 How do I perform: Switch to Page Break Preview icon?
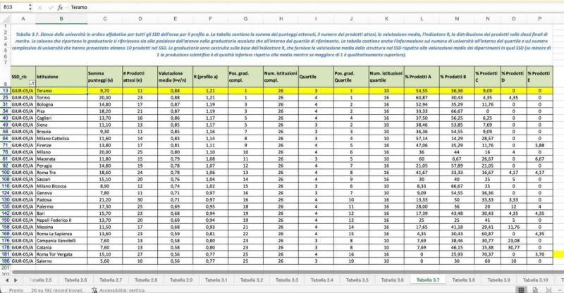(549, 289)
